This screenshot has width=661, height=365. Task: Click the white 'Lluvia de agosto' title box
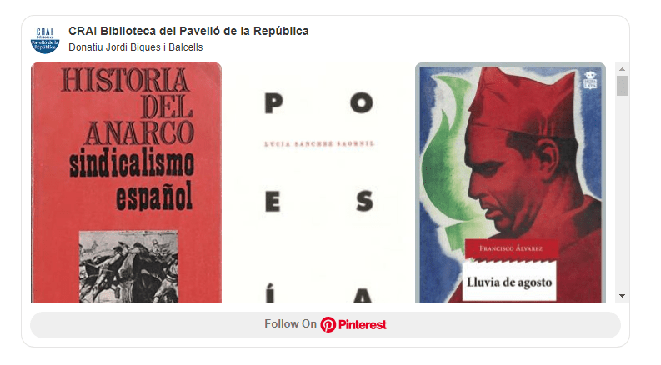pyautogui.click(x=509, y=281)
